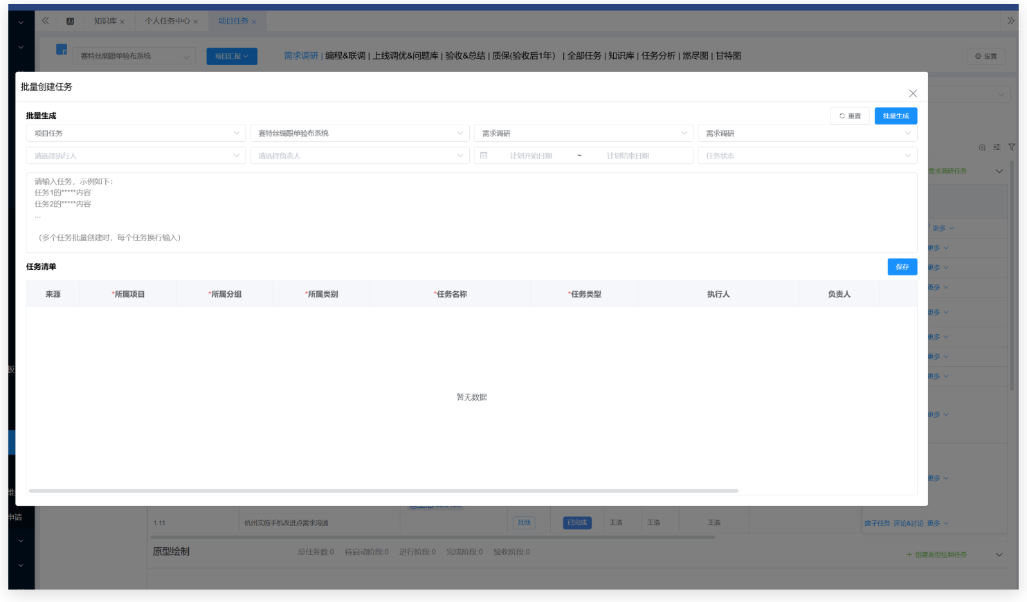Open the 任务分析 view
The image size is (1027, 602).
(658, 55)
